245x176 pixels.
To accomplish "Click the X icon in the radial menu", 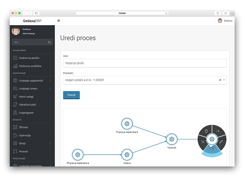I will click(x=203, y=142).
